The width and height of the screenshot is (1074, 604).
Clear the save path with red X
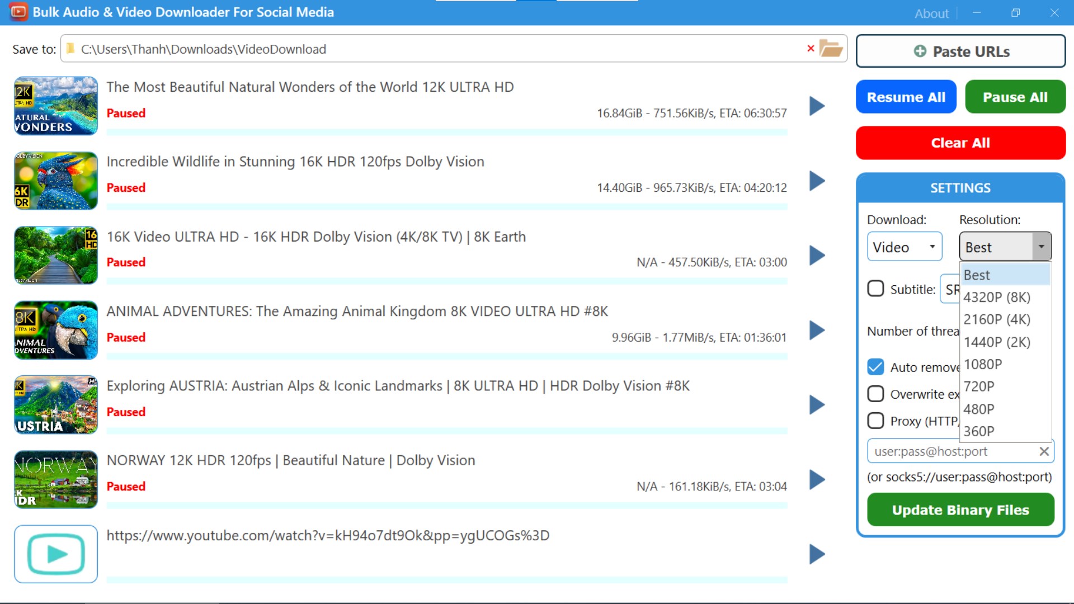[811, 49]
